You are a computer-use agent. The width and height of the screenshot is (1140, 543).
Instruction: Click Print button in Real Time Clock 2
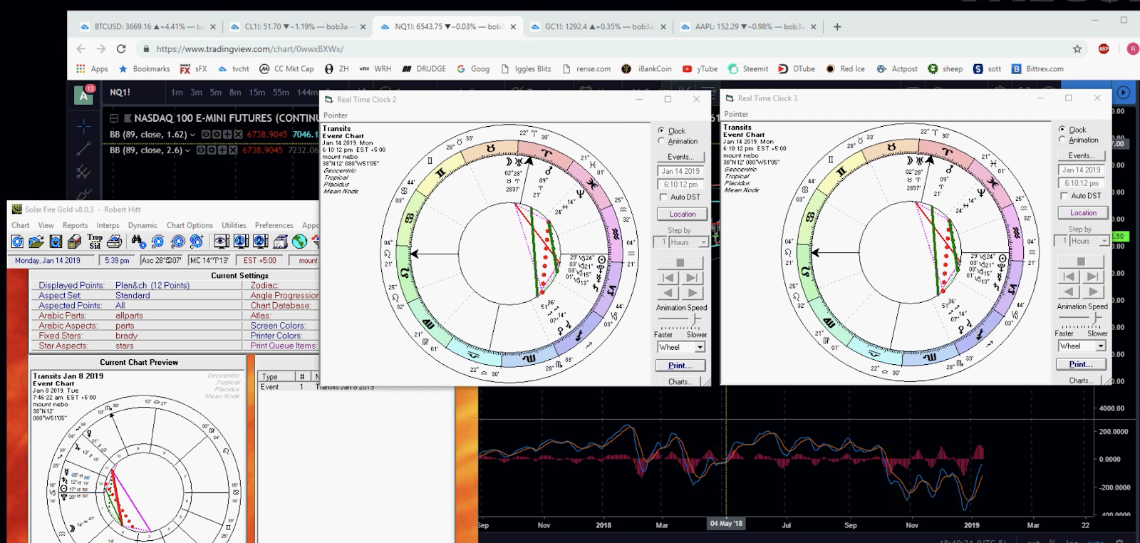point(680,366)
